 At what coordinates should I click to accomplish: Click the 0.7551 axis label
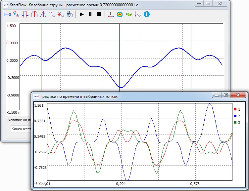40,121
